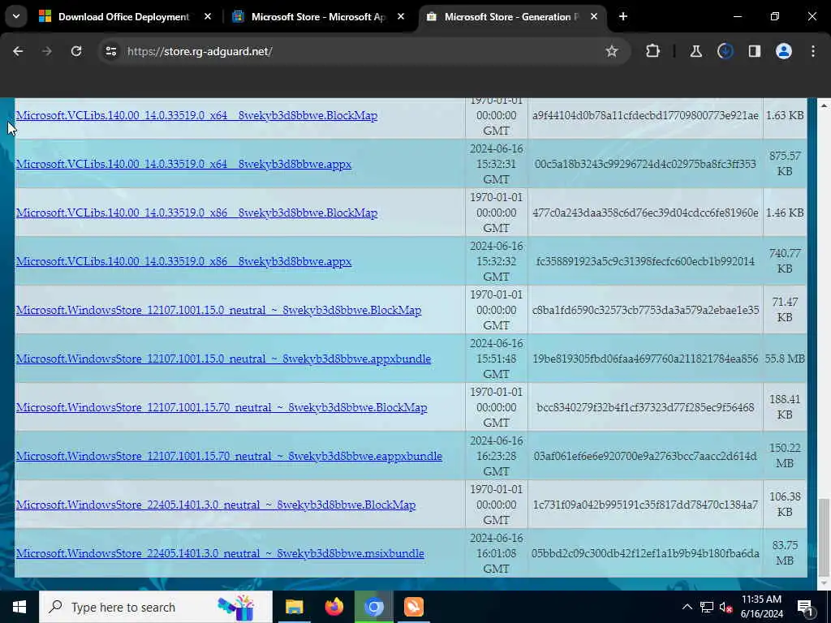This screenshot has height=623, width=831.
Task: Reload the current page
Action: (x=76, y=51)
